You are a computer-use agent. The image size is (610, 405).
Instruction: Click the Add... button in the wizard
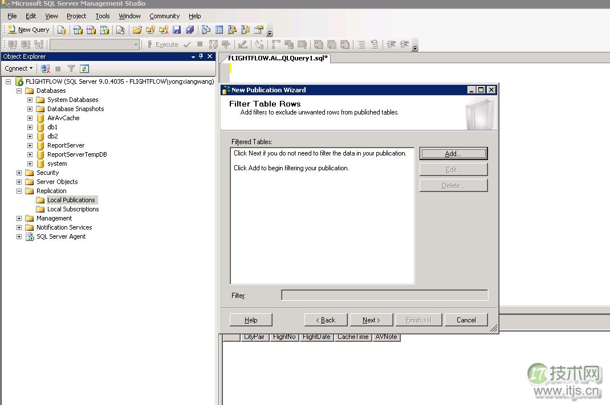click(x=453, y=154)
